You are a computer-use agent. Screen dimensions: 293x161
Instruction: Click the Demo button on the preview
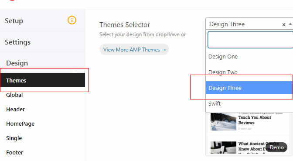(276, 147)
